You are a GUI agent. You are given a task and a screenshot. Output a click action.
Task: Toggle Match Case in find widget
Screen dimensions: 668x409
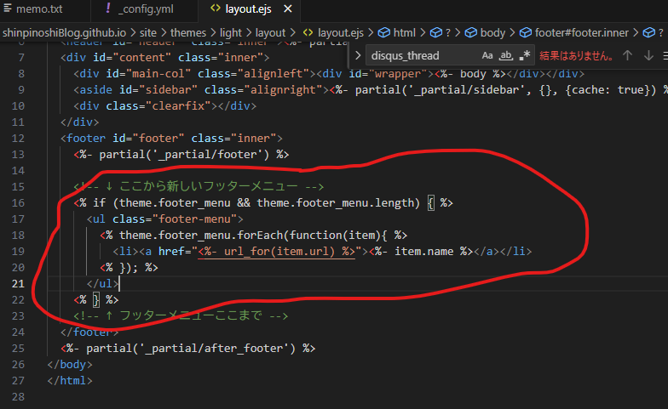coord(487,56)
